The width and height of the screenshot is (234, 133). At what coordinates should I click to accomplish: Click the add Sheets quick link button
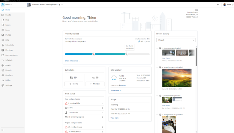click(x=74, y=84)
